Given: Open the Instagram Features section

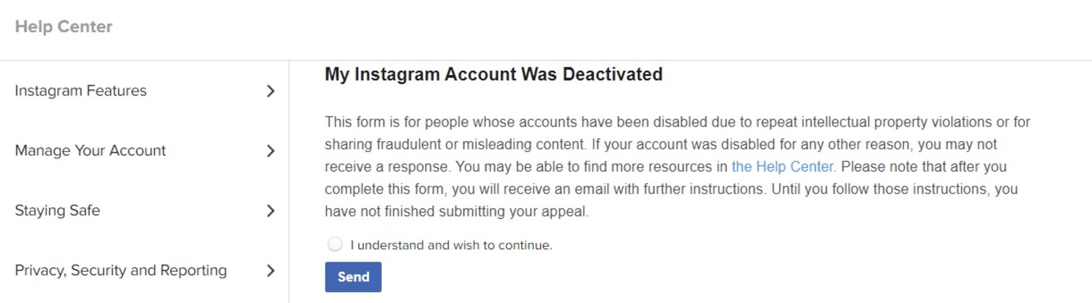Looking at the screenshot, I should (144, 91).
